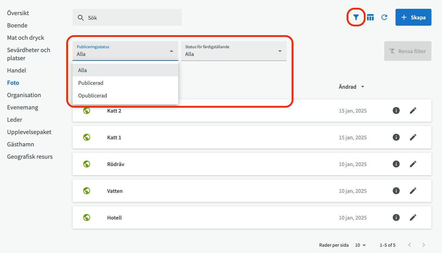The image size is (442, 253).
Task: Open Evenemang in the sidebar
Action: tap(23, 107)
